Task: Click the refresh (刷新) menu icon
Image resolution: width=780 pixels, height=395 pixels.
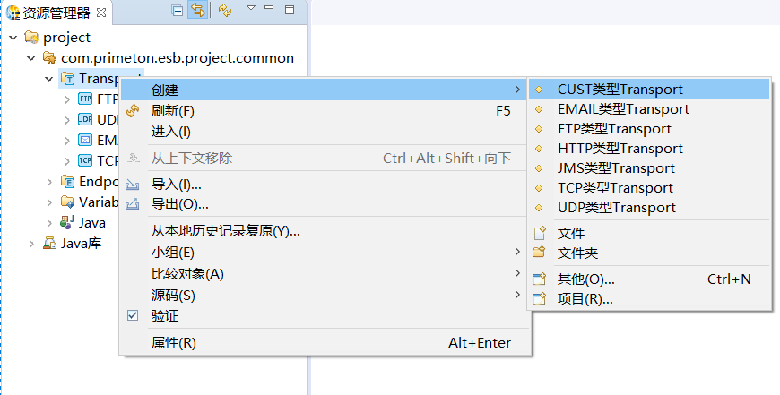Action: pyautogui.click(x=133, y=111)
